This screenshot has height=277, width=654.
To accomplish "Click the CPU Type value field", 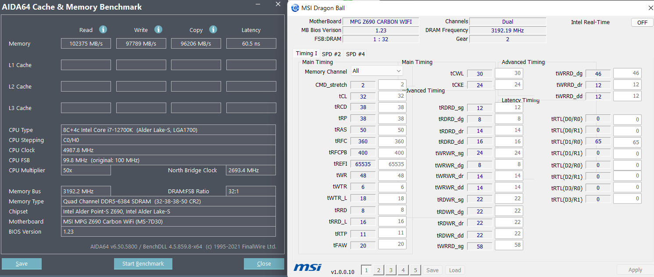I will (x=168, y=130).
